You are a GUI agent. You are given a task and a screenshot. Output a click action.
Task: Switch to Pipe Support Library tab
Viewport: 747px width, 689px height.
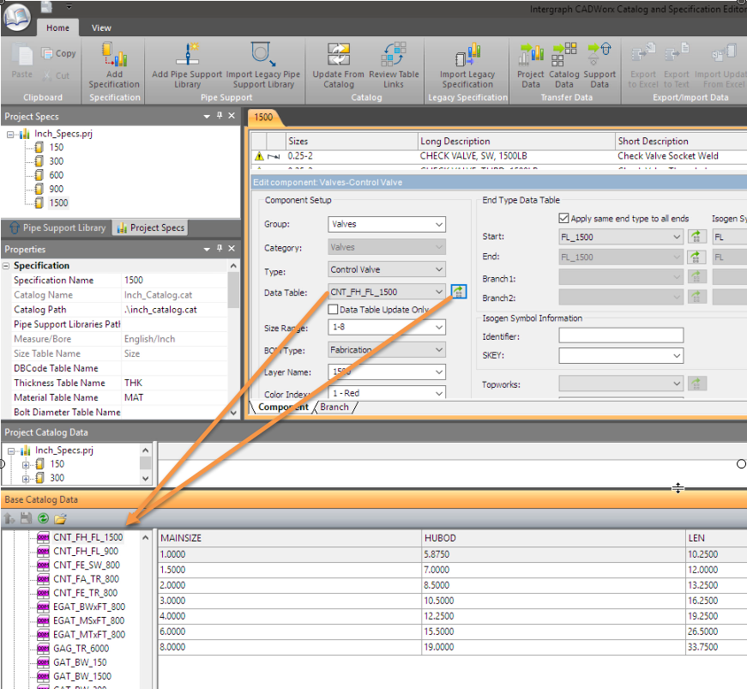coord(57,228)
